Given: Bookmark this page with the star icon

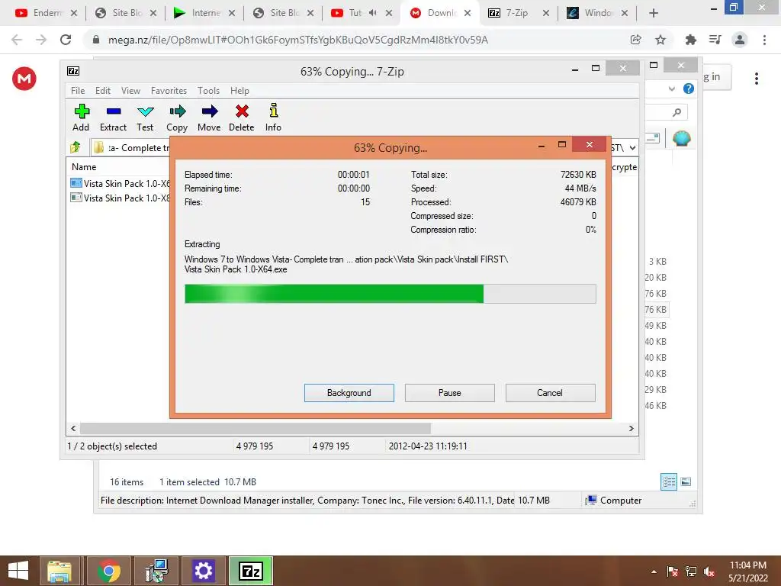Looking at the screenshot, I should point(660,40).
